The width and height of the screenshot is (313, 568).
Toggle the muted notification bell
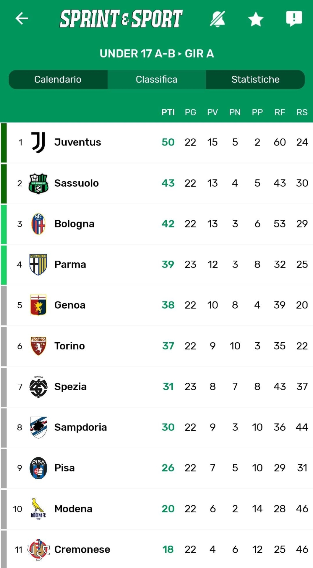(218, 19)
